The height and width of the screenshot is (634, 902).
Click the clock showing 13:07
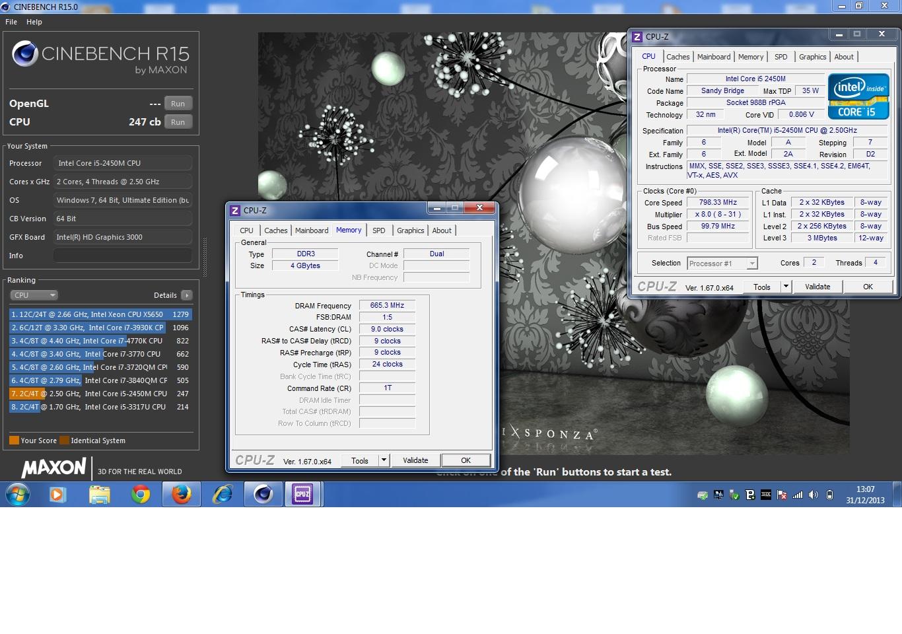(865, 489)
